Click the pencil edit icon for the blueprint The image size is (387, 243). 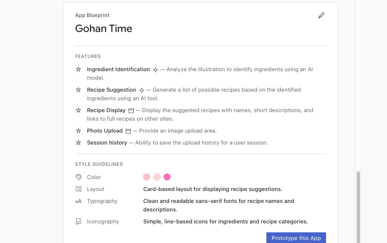coord(321,15)
